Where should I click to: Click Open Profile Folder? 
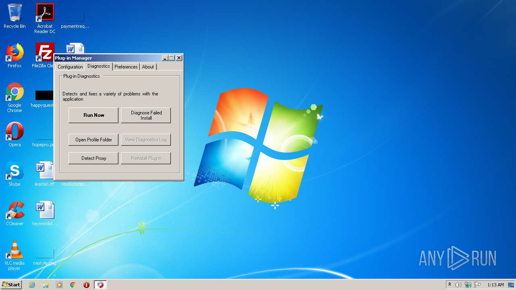tap(94, 140)
